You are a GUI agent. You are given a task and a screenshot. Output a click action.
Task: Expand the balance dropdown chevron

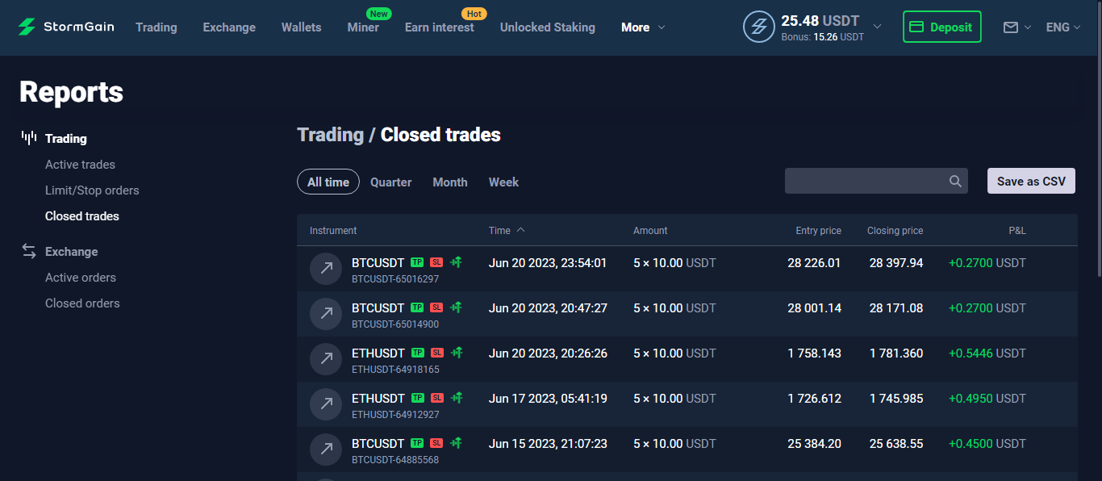[x=878, y=27]
